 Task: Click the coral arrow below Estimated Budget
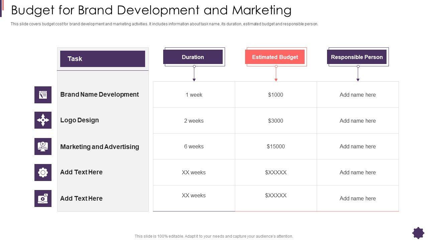(276, 73)
